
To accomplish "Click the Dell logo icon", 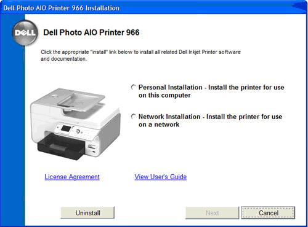I will [25, 33].
